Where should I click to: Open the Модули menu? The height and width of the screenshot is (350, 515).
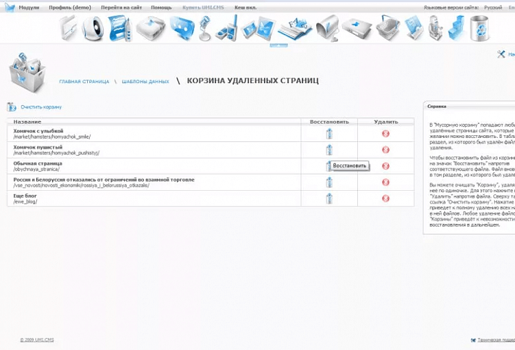tap(29, 8)
